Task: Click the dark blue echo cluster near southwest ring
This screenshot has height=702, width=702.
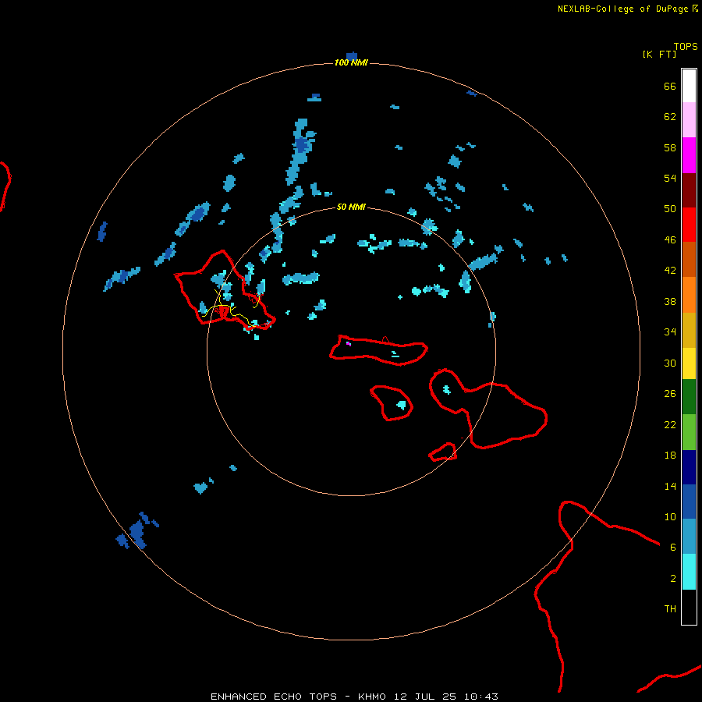Action: (136, 531)
